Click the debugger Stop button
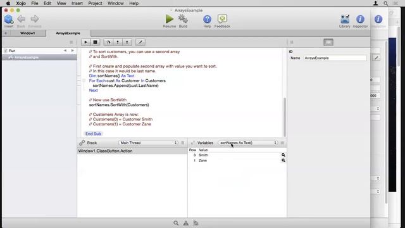405x228 pixels. click(95, 42)
